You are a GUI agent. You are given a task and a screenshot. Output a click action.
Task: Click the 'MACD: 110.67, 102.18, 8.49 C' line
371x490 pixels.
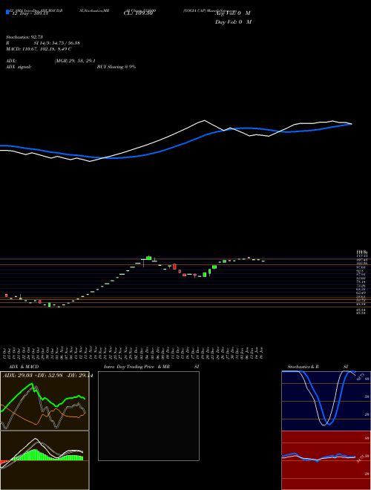click(39, 49)
